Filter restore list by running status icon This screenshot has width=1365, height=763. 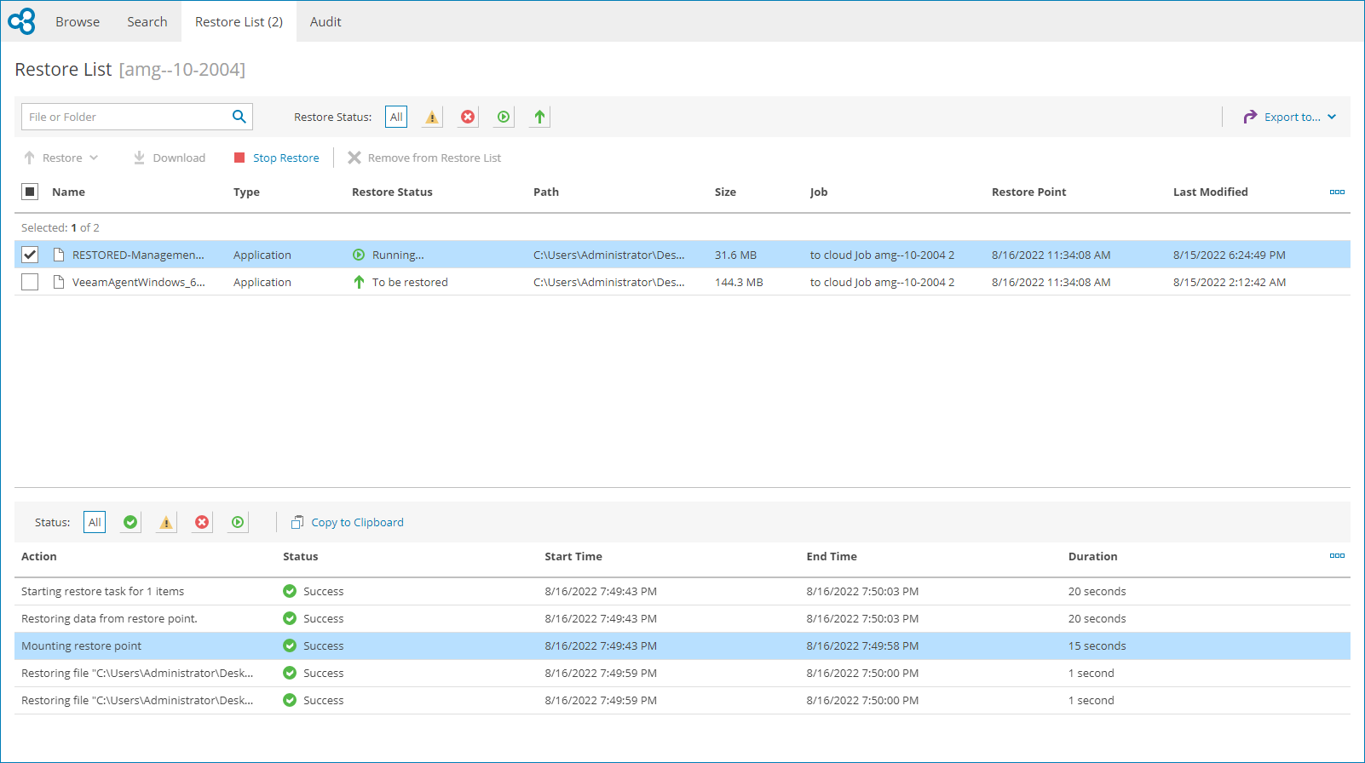coord(504,118)
